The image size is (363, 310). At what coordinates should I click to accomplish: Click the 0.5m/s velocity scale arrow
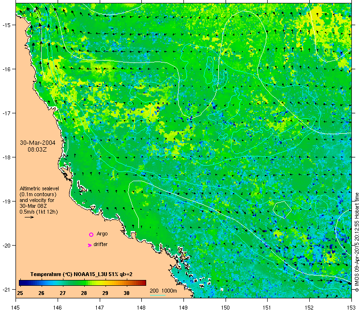(30, 217)
